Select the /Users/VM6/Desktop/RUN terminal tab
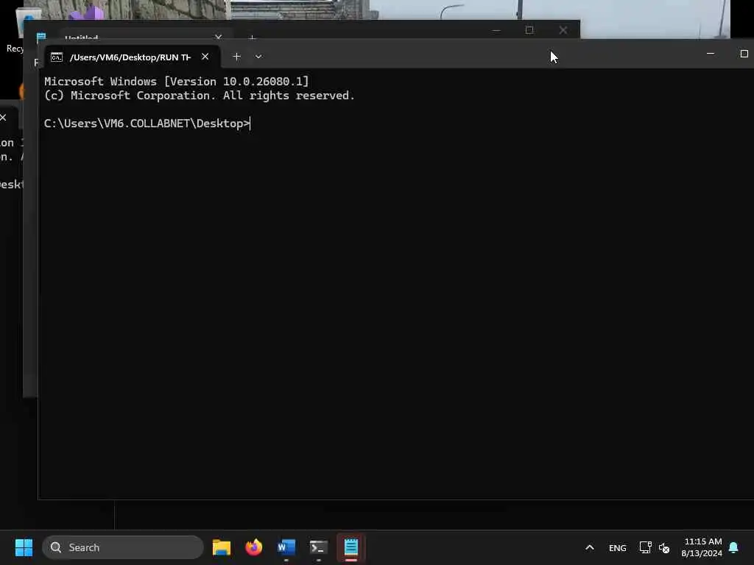Screen dimensions: 754x565 click(132, 57)
